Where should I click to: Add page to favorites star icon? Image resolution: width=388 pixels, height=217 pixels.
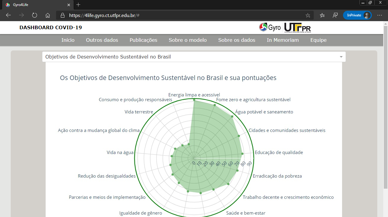point(308,15)
